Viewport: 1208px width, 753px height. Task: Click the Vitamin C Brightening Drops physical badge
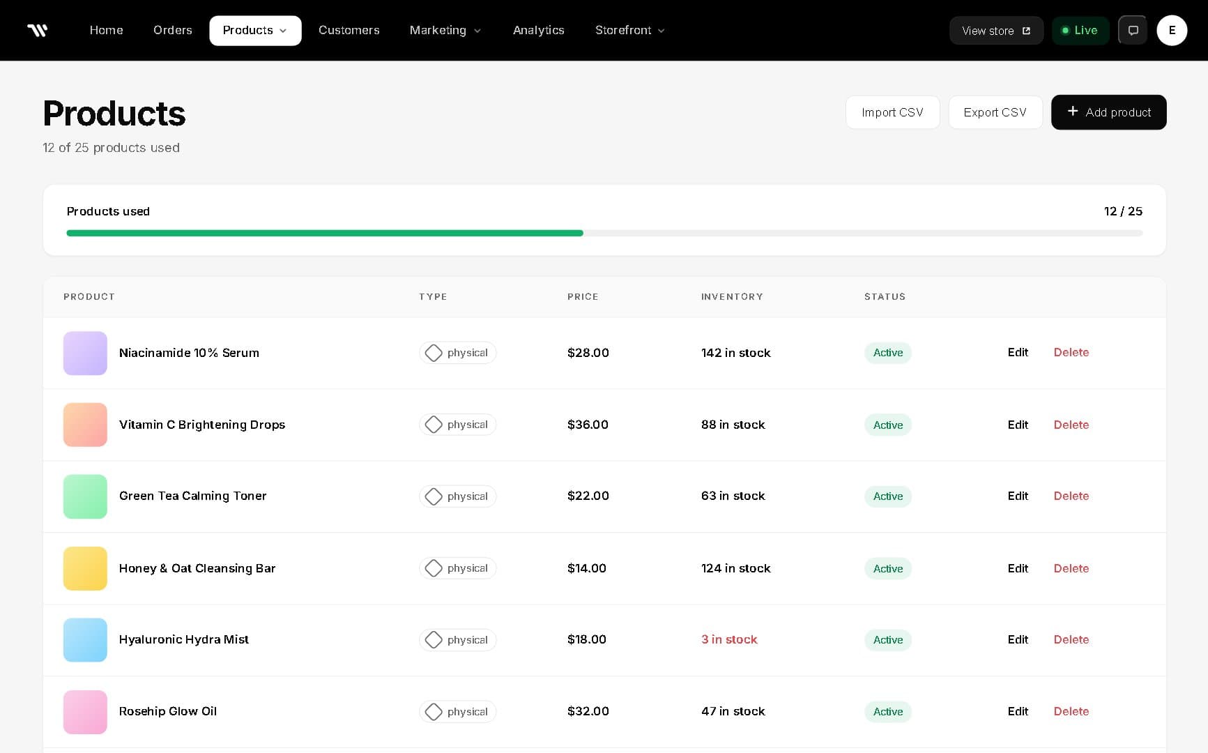point(457,425)
